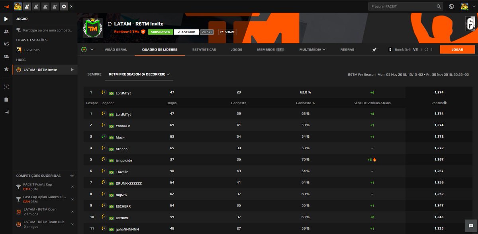Click the CS:GO 5v5 league icon

point(19,50)
